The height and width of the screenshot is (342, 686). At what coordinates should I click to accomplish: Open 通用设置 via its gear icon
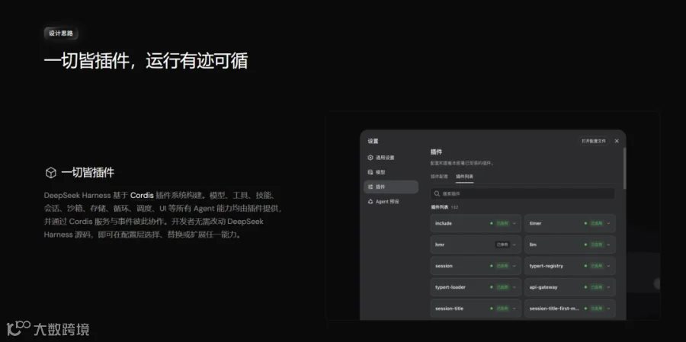[370, 158]
